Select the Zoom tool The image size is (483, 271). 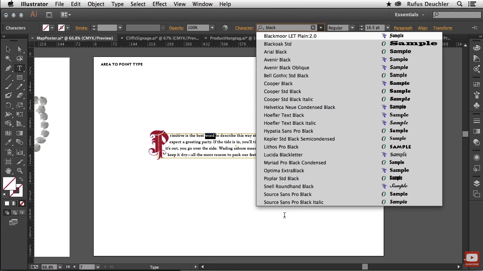click(20, 171)
